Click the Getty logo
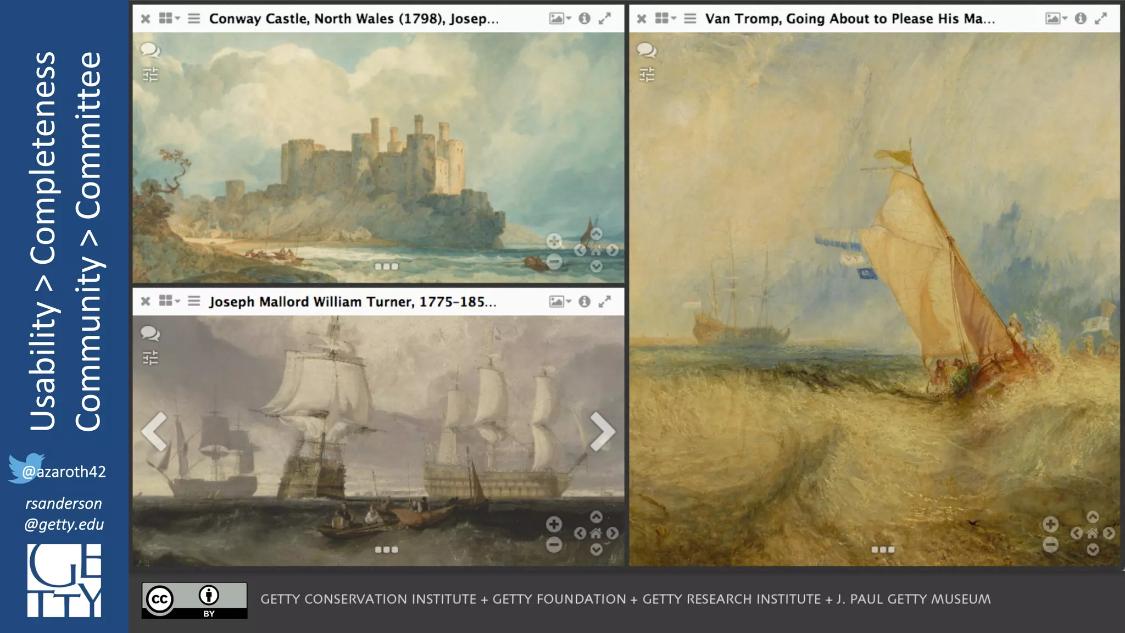 [64, 580]
